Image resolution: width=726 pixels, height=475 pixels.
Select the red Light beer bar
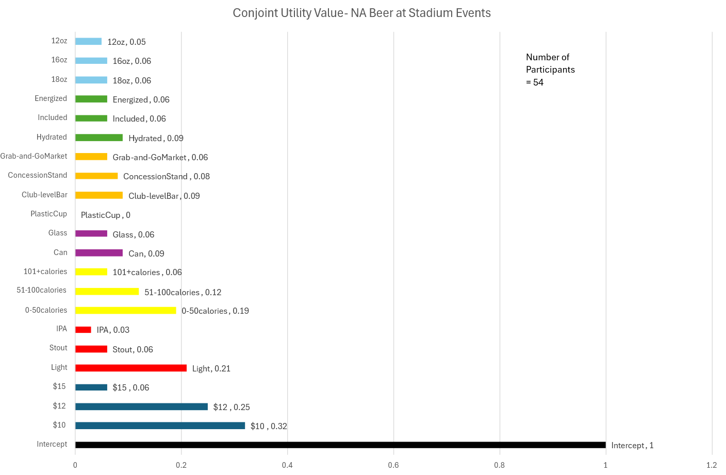(x=131, y=368)
